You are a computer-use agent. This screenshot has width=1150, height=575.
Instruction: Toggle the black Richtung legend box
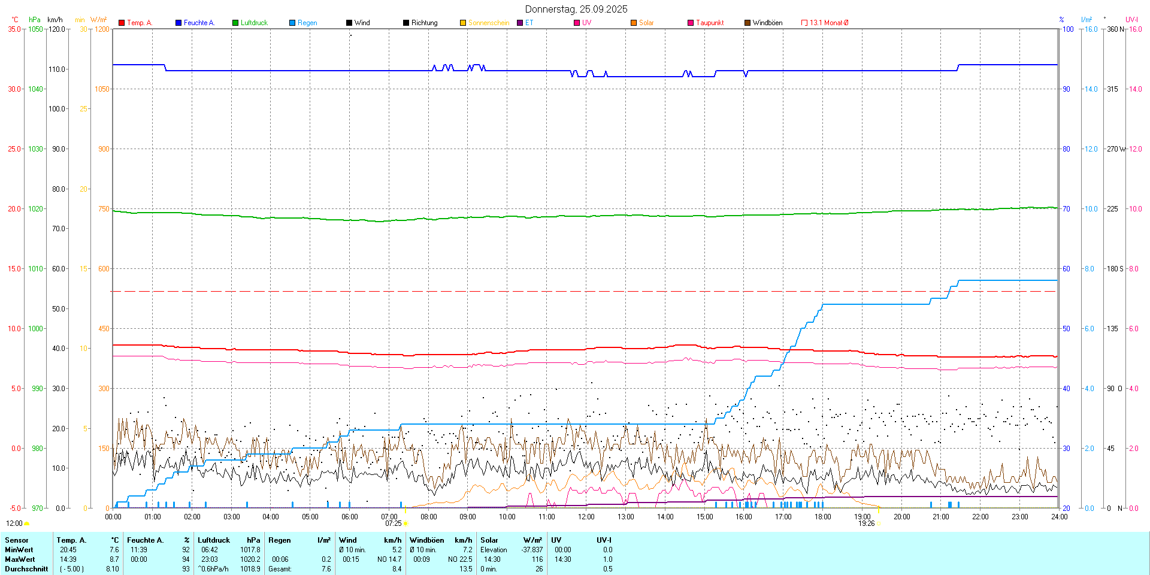[406, 23]
